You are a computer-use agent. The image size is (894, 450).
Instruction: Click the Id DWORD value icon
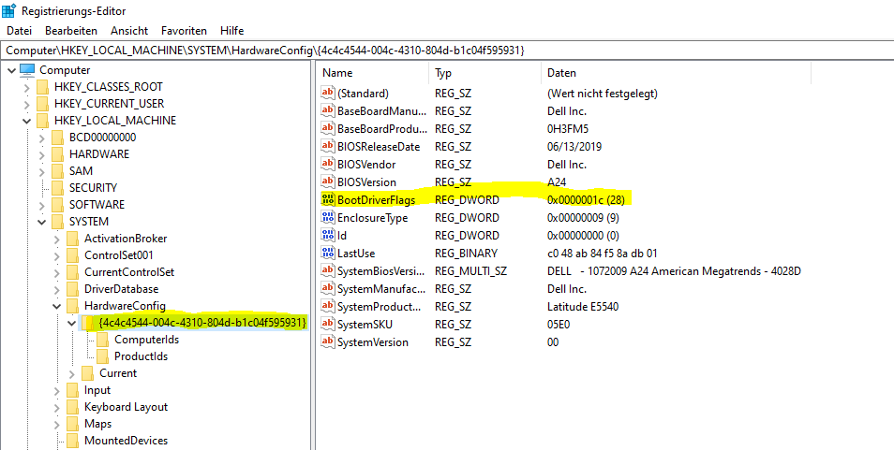328,235
